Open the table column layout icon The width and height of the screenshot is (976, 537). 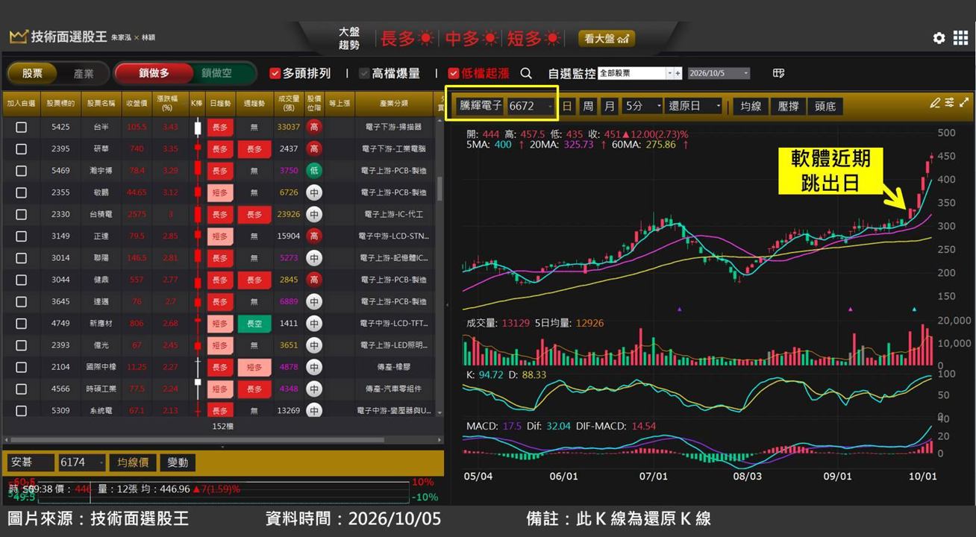pyautogui.click(x=779, y=73)
